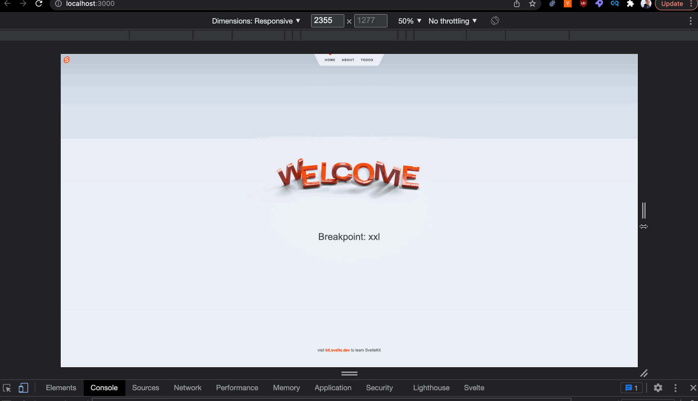Click the viewport width field 2355

[x=327, y=21]
